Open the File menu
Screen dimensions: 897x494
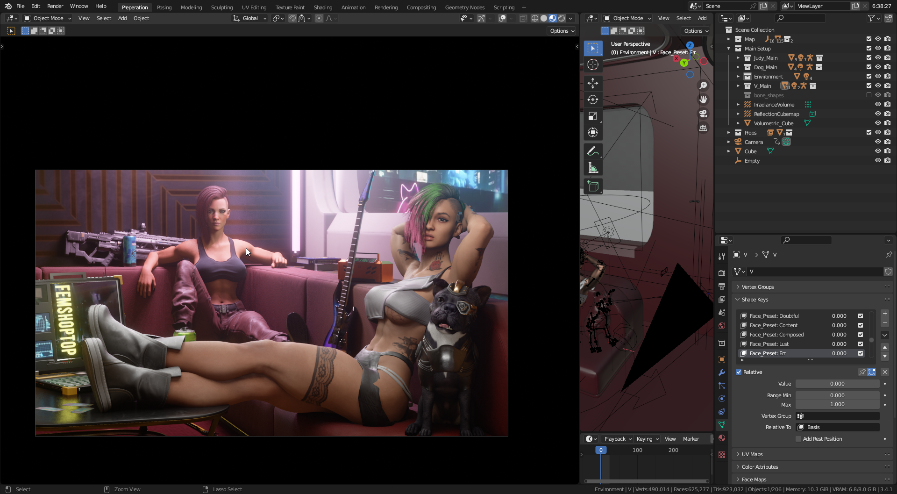click(21, 6)
